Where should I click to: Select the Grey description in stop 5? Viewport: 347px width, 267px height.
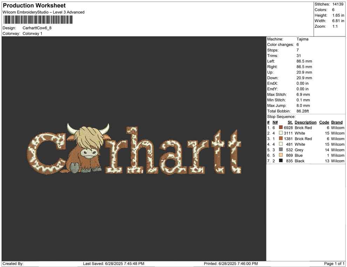coord(299,150)
